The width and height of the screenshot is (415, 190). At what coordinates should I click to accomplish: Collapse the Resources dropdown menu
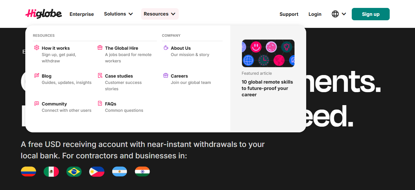click(x=159, y=14)
